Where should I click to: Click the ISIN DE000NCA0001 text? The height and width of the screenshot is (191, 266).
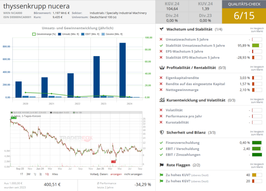[17, 17]
